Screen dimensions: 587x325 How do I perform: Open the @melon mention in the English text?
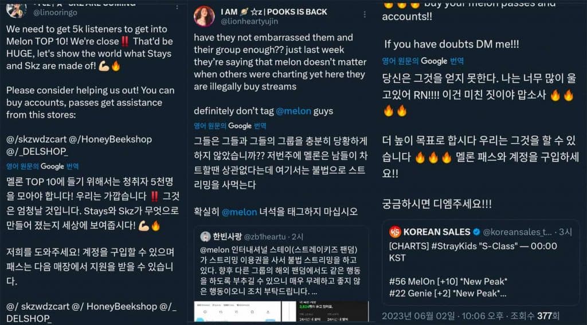[x=293, y=111]
